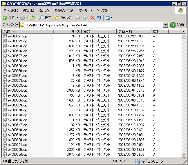188x165 pixels.
Task: Select the ex080521.log file
Action: click(17, 36)
